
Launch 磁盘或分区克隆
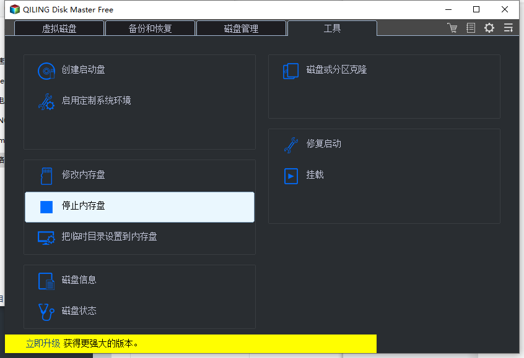[384, 71]
